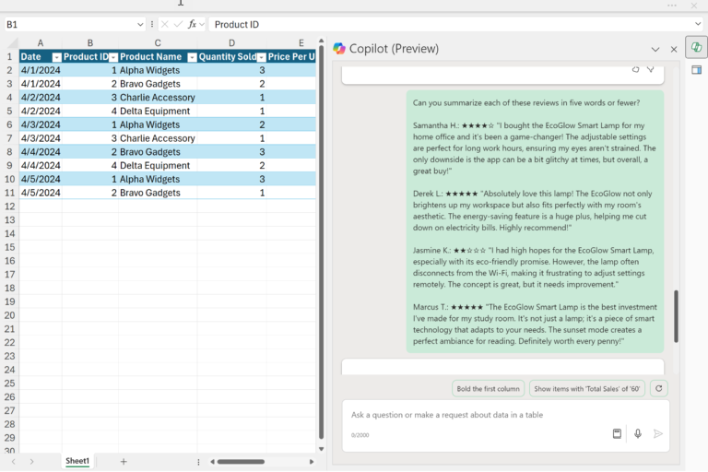Click the sheet tab bar three-dot splitter

[x=198, y=462]
